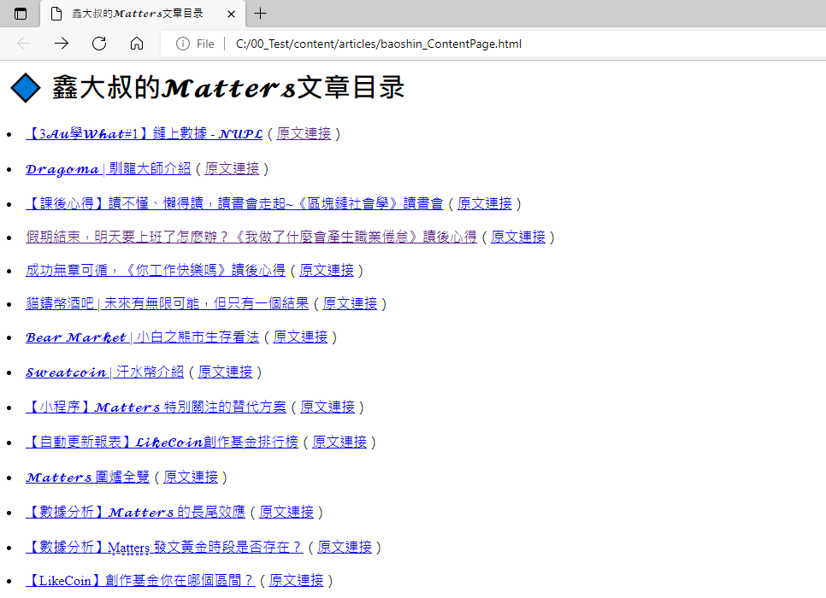Go back to the previous page
The image size is (826, 598).
point(24,44)
